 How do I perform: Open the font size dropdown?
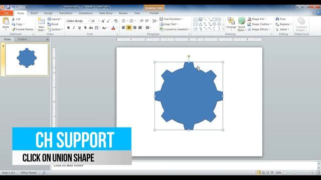pos(98,21)
